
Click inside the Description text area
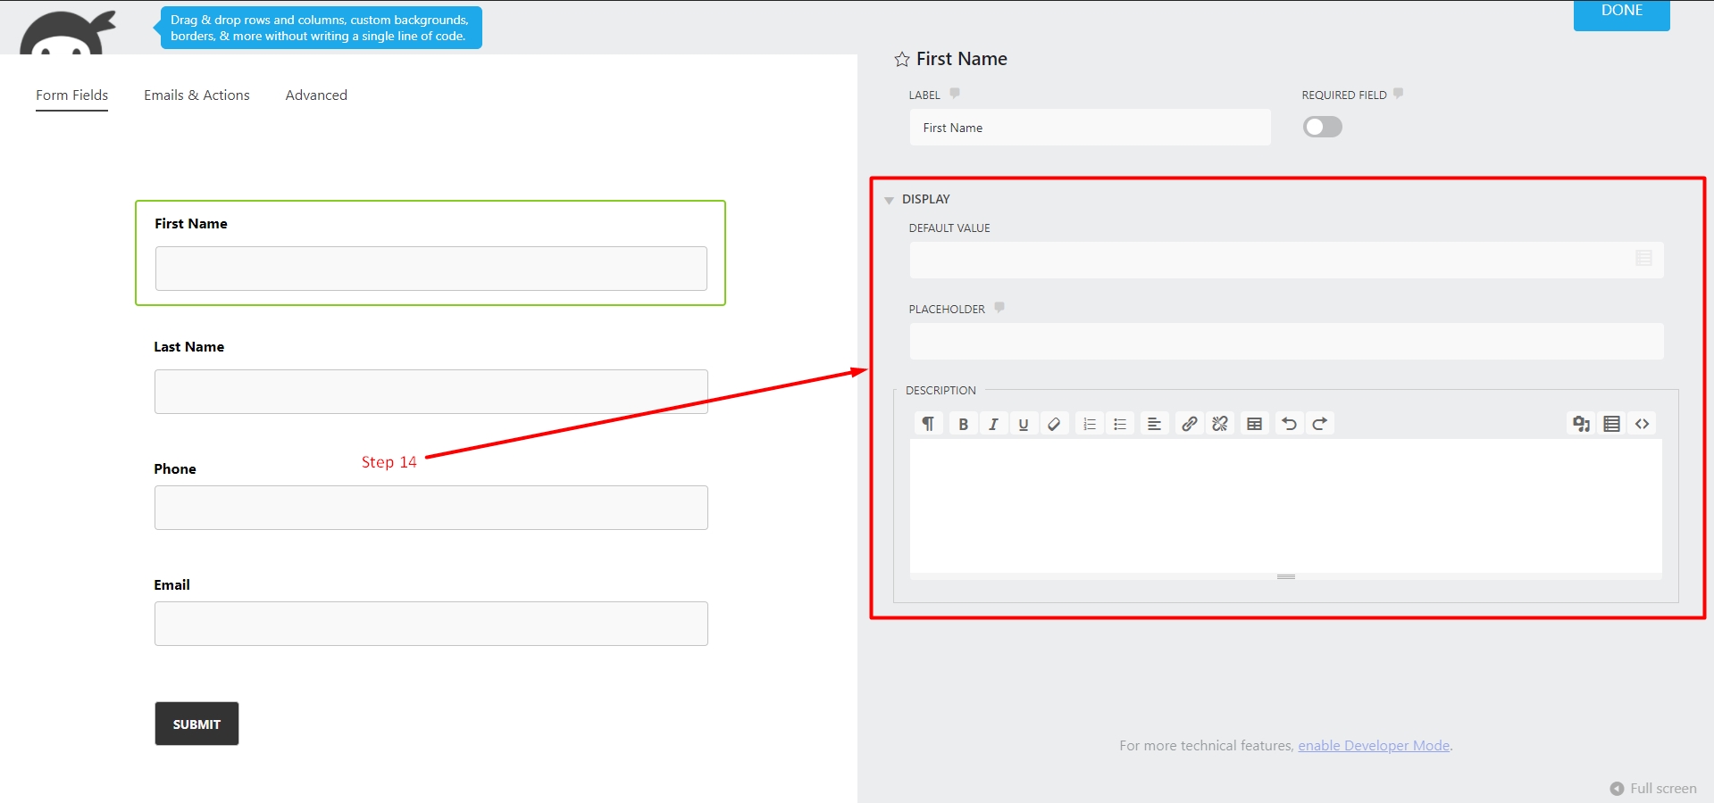pos(1286,505)
